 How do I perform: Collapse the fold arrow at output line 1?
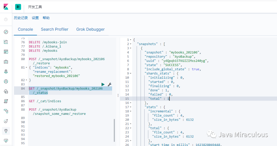pos(131,40)
